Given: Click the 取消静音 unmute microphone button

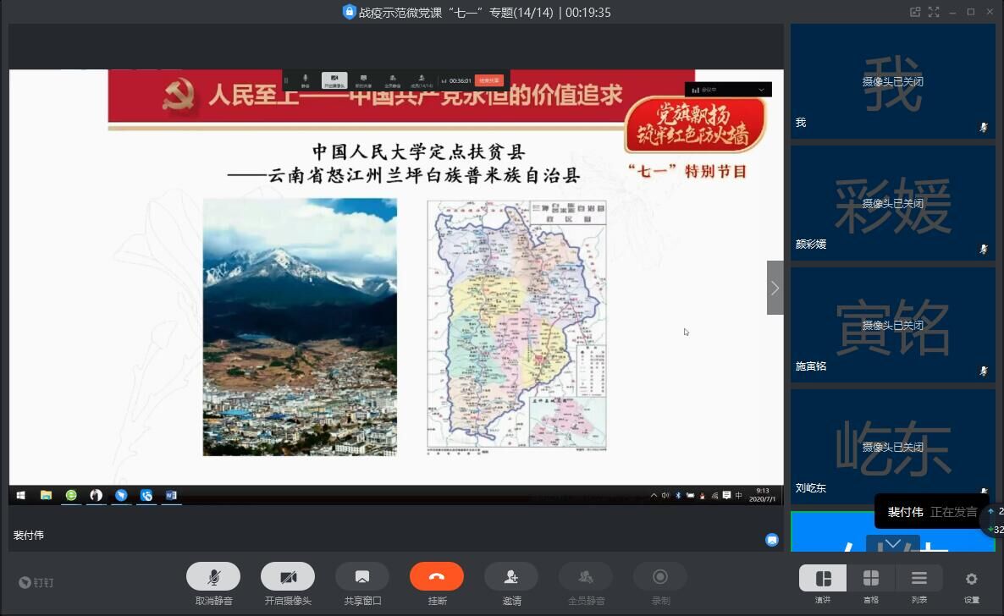Looking at the screenshot, I should coord(213,577).
